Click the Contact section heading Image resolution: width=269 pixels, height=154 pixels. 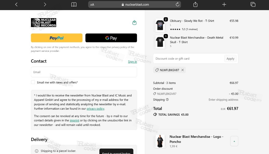pyautogui.click(x=39, y=61)
